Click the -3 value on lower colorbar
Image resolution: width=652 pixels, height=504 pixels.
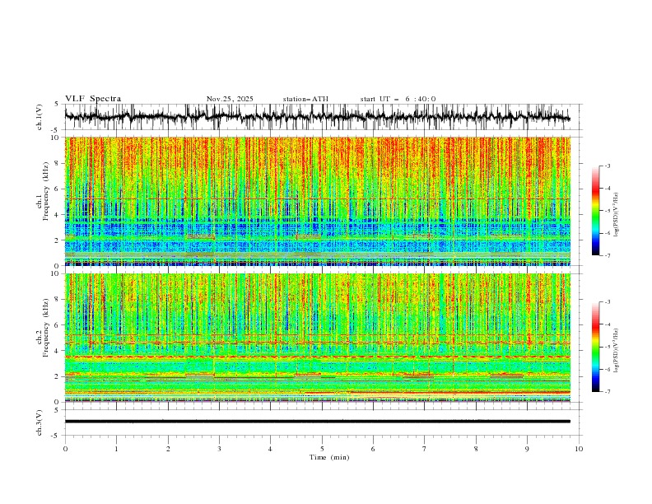(x=608, y=302)
